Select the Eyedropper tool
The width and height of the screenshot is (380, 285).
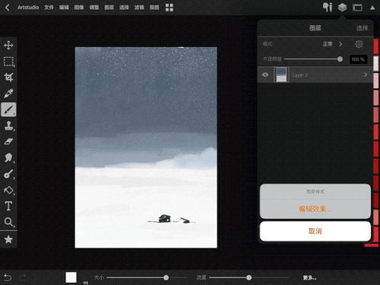(x=8, y=93)
